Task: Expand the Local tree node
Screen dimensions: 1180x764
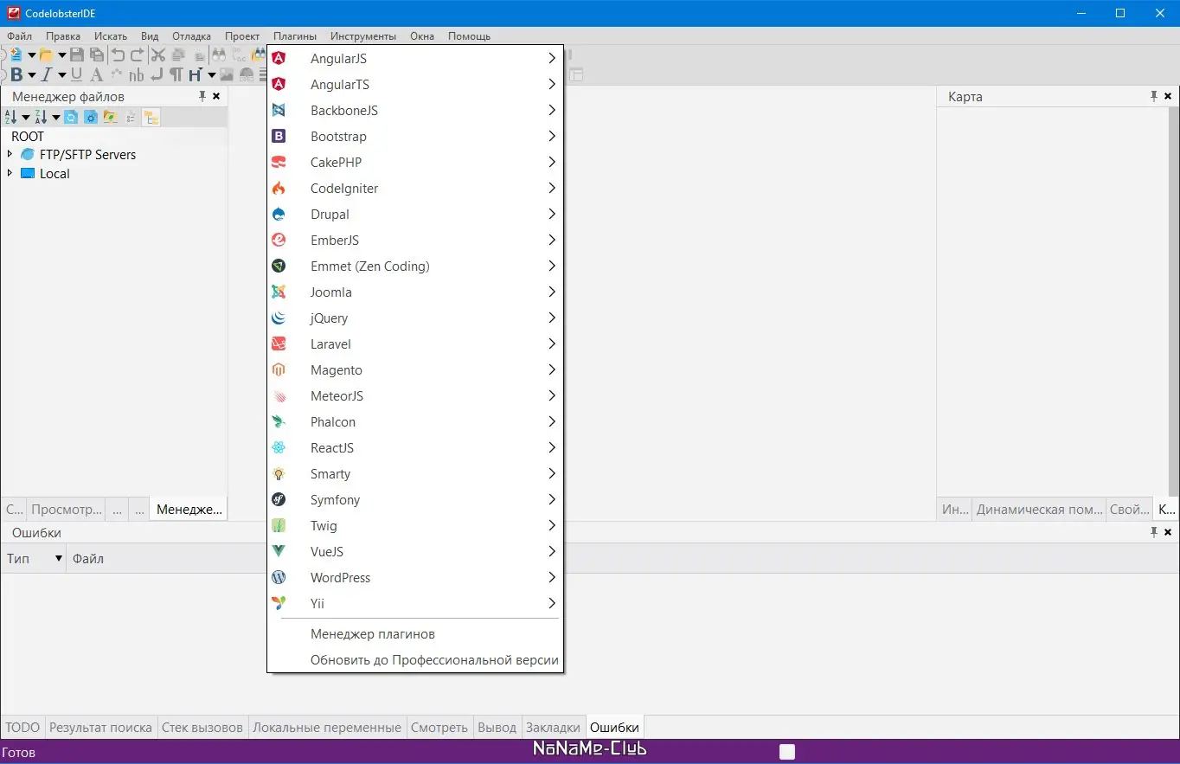Action: tap(10, 173)
